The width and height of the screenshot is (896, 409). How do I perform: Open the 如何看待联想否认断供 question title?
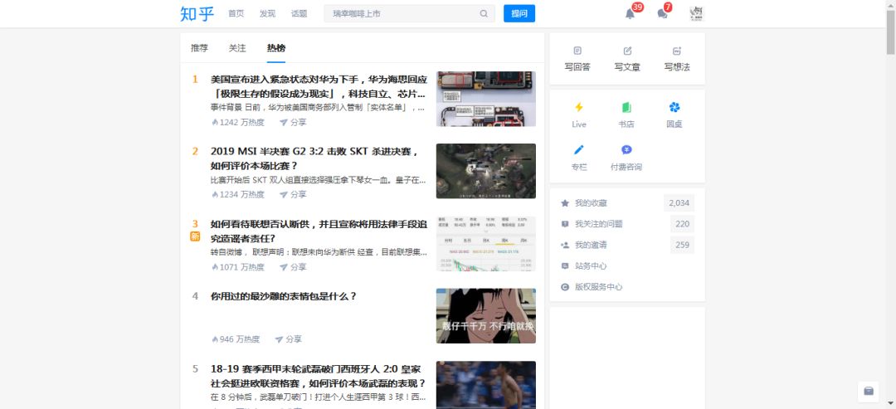(x=319, y=231)
